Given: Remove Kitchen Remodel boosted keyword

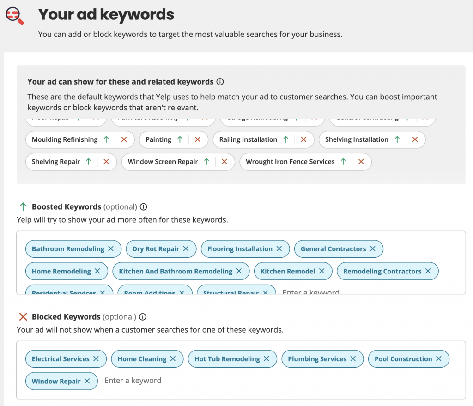Looking at the screenshot, I should (321, 271).
